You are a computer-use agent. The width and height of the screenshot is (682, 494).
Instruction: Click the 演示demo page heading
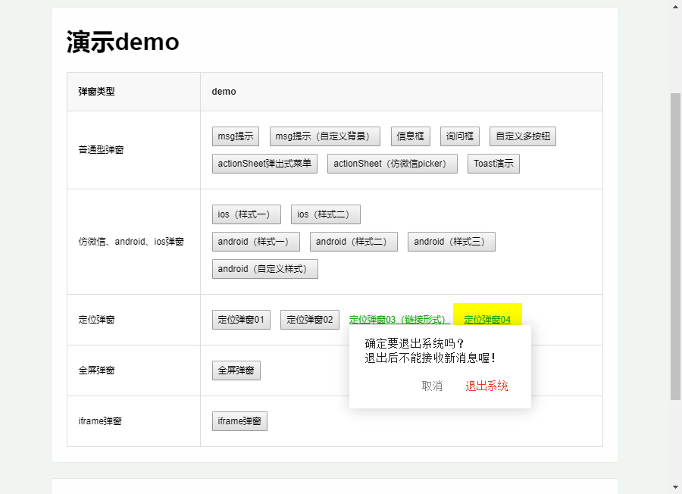point(123,42)
